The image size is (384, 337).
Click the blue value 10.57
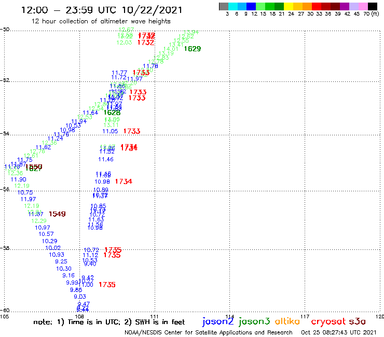pyautogui.click(x=46, y=234)
